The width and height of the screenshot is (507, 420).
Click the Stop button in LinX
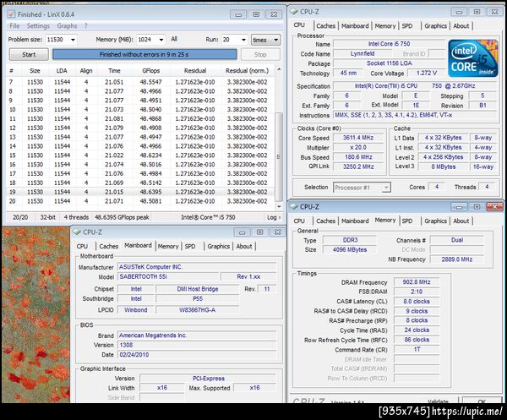pos(260,54)
